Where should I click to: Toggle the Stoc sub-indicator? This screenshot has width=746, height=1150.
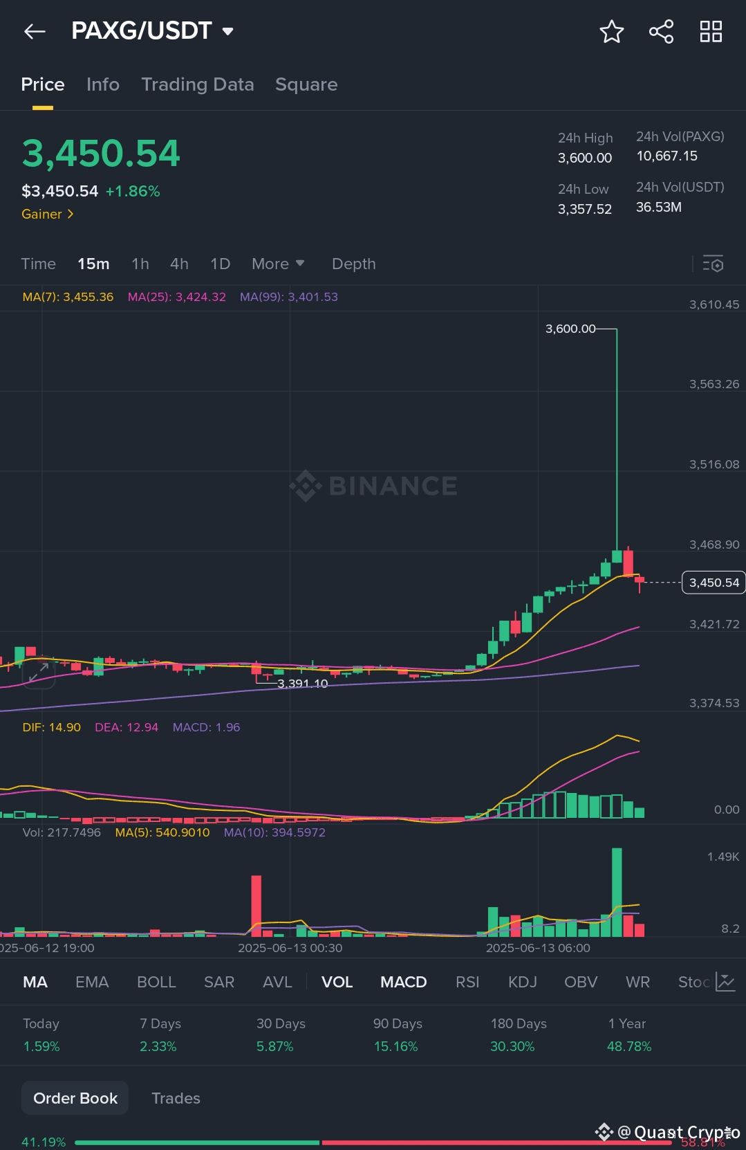[694, 982]
